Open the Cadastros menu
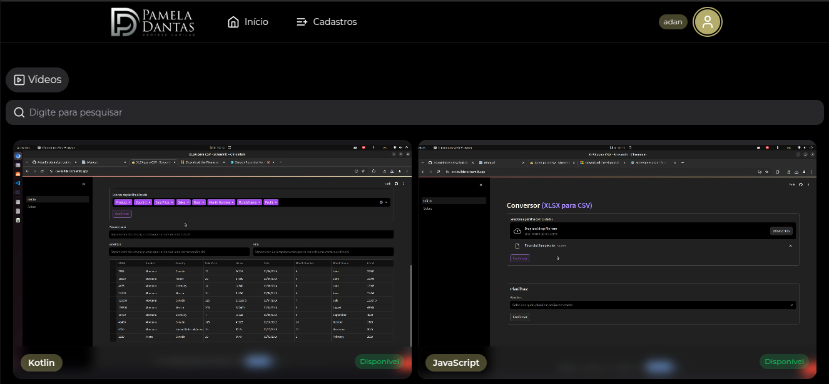Viewport: 829px width, 384px height. (x=334, y=22)
